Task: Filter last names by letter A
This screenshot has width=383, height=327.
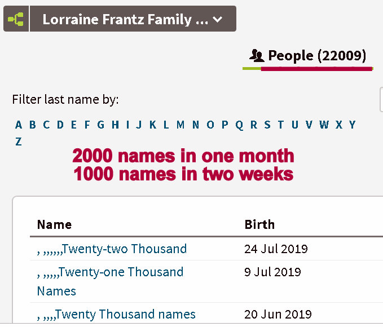Action: (x=19, y=125)
